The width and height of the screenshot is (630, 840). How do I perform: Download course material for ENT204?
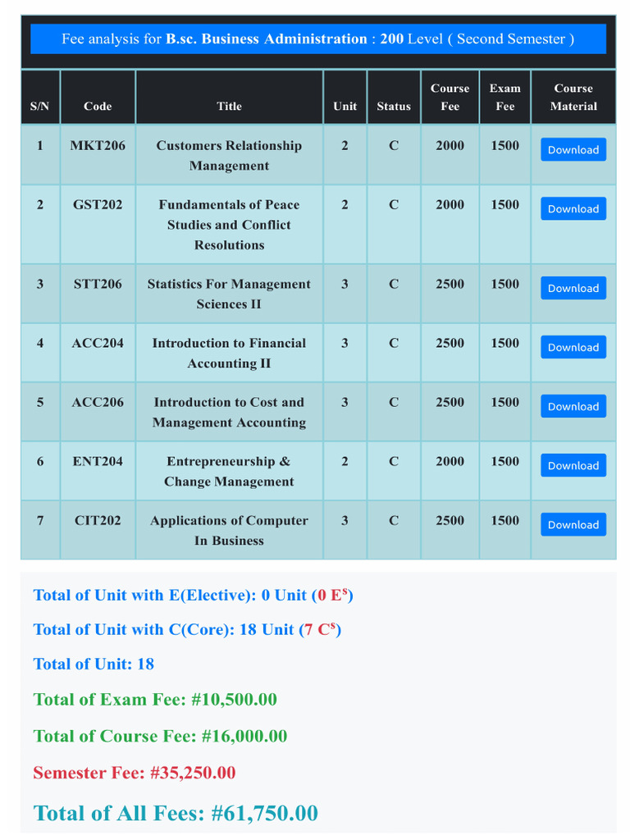[573, 465]
